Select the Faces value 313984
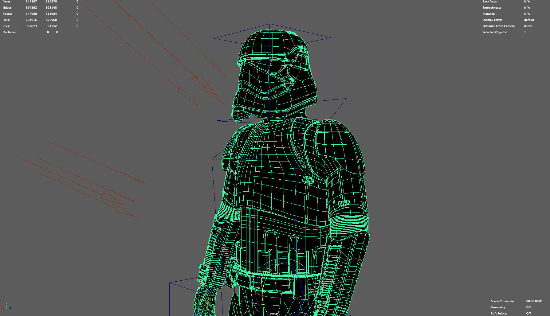The height and width of the screenshot is (316, 550). pyautogui.click(x=51, y=14)
